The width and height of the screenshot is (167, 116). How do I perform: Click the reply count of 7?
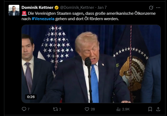click(28, 109)
